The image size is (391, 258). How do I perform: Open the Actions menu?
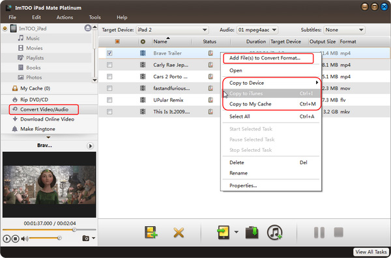click(65, 17)
